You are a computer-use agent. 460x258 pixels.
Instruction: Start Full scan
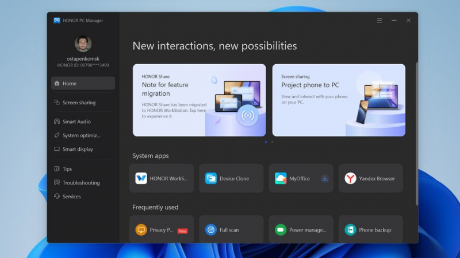click(232, 229)
